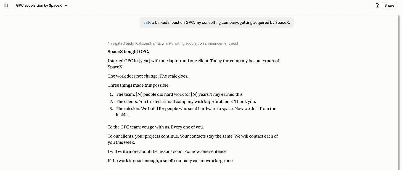
Task: Click the 'GPC acquisition by SpaceX' chat title
Action: pyautogui.click(x=39, y=5)
